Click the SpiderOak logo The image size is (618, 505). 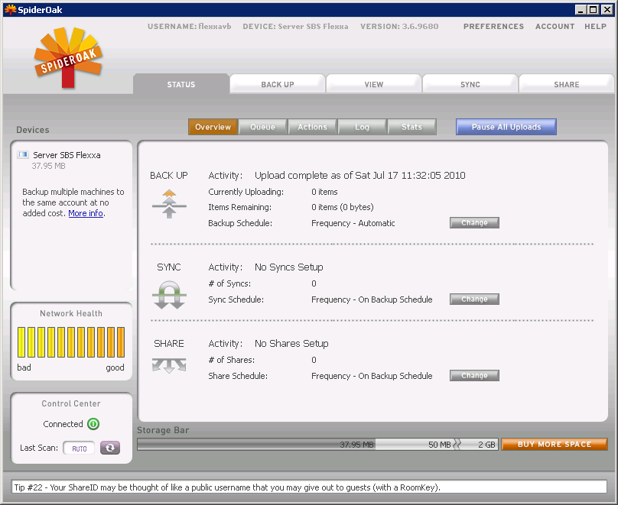(x=68, y=57)
